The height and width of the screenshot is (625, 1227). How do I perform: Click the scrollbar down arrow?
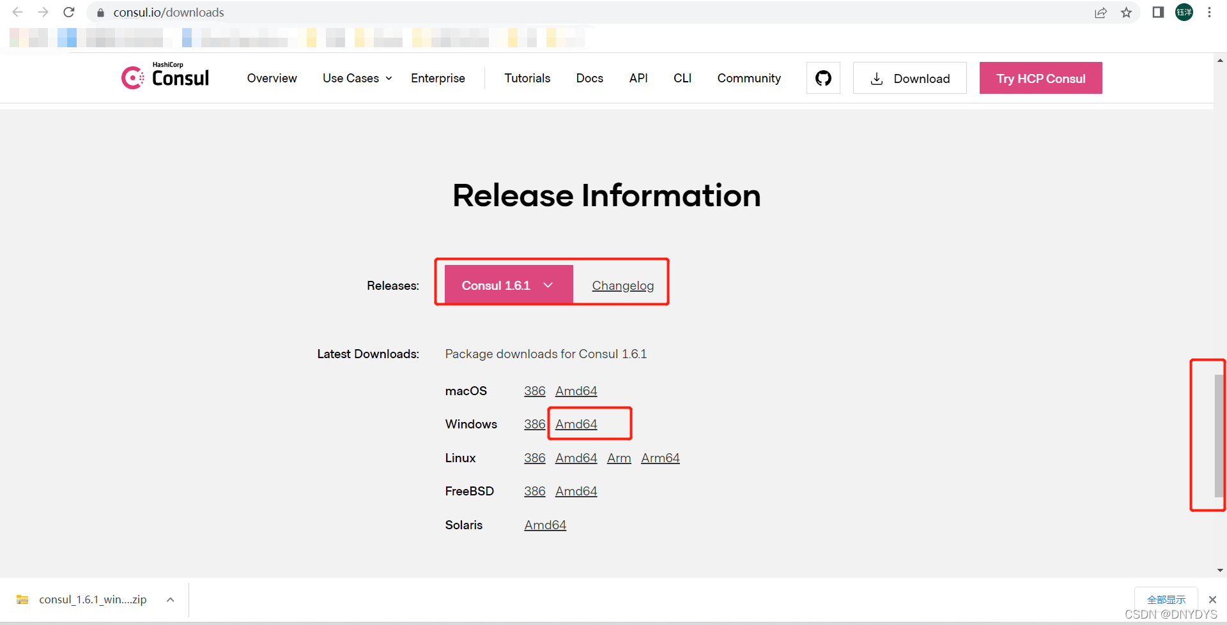click(1220, 570)
